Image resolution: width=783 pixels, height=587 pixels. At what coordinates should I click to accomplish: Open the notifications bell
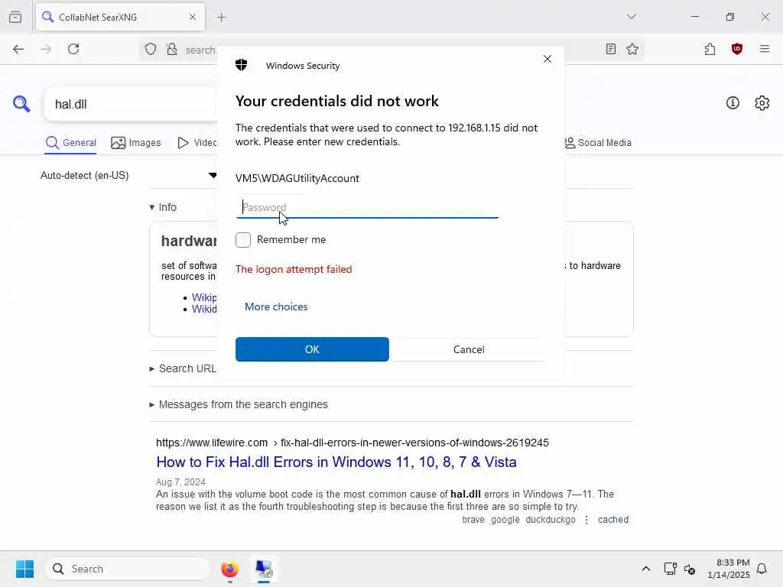[762, 569]
